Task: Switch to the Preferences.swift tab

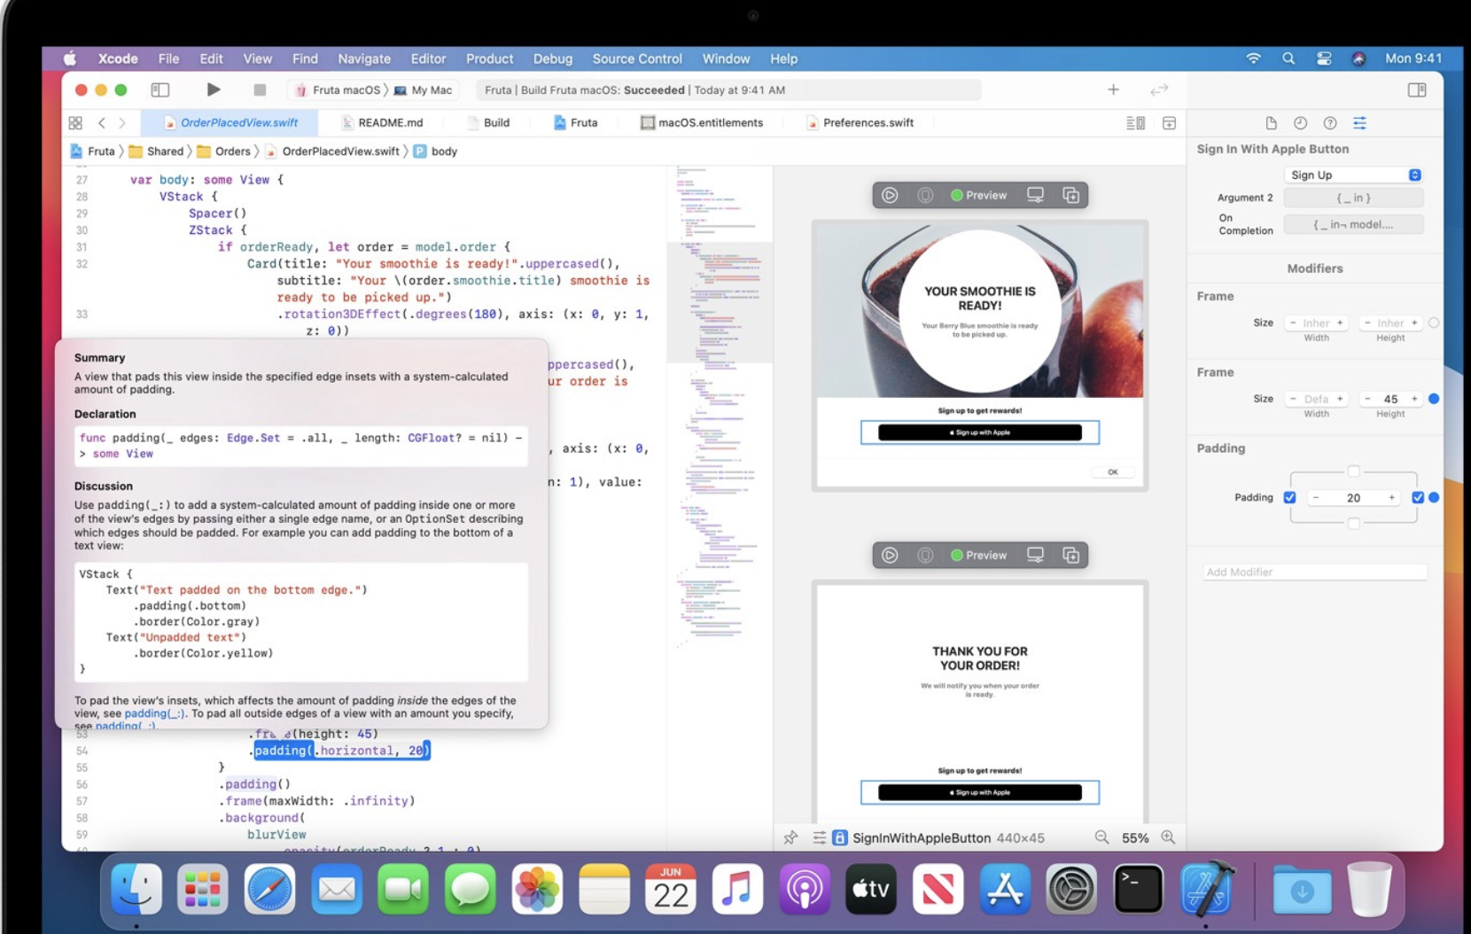Action: (x=860, y=123)
